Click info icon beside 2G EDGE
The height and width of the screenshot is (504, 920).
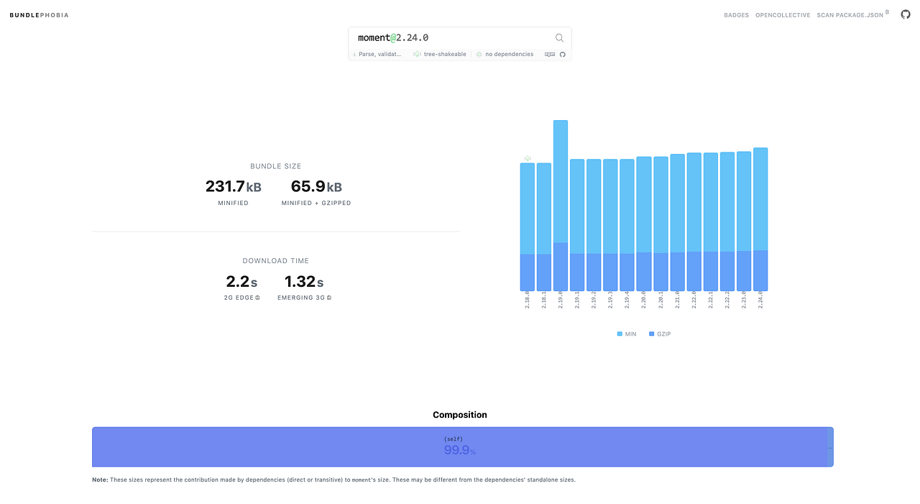257,297
